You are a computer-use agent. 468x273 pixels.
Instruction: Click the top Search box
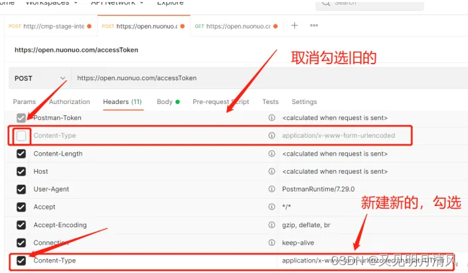[x=370, y=3]
